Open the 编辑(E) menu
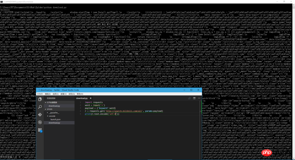 pyautogui.click(x=48, y=94)
